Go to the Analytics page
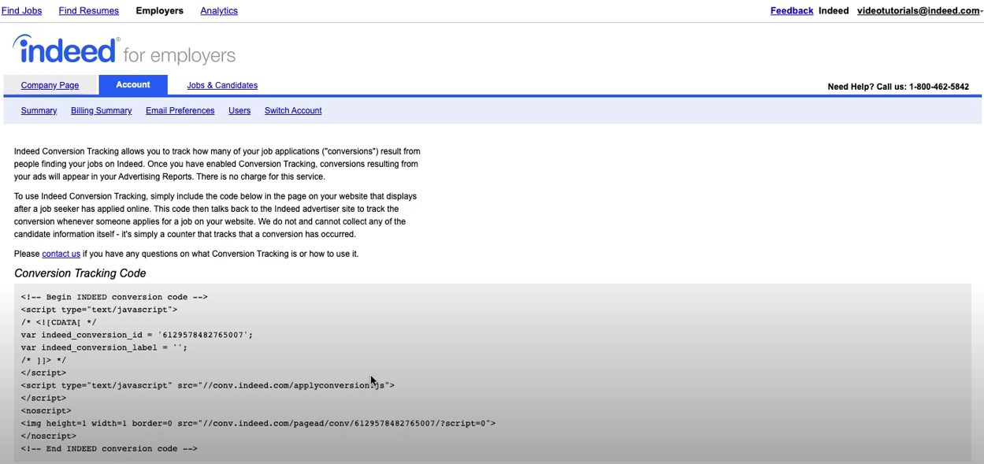984x464 pixels. [219, 11]
